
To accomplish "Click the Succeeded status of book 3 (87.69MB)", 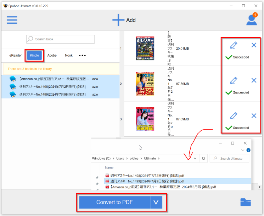I will tap(237, 128).
